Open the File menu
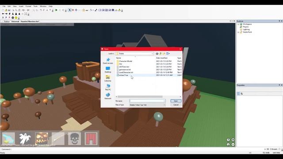 [x=4, y=6]
